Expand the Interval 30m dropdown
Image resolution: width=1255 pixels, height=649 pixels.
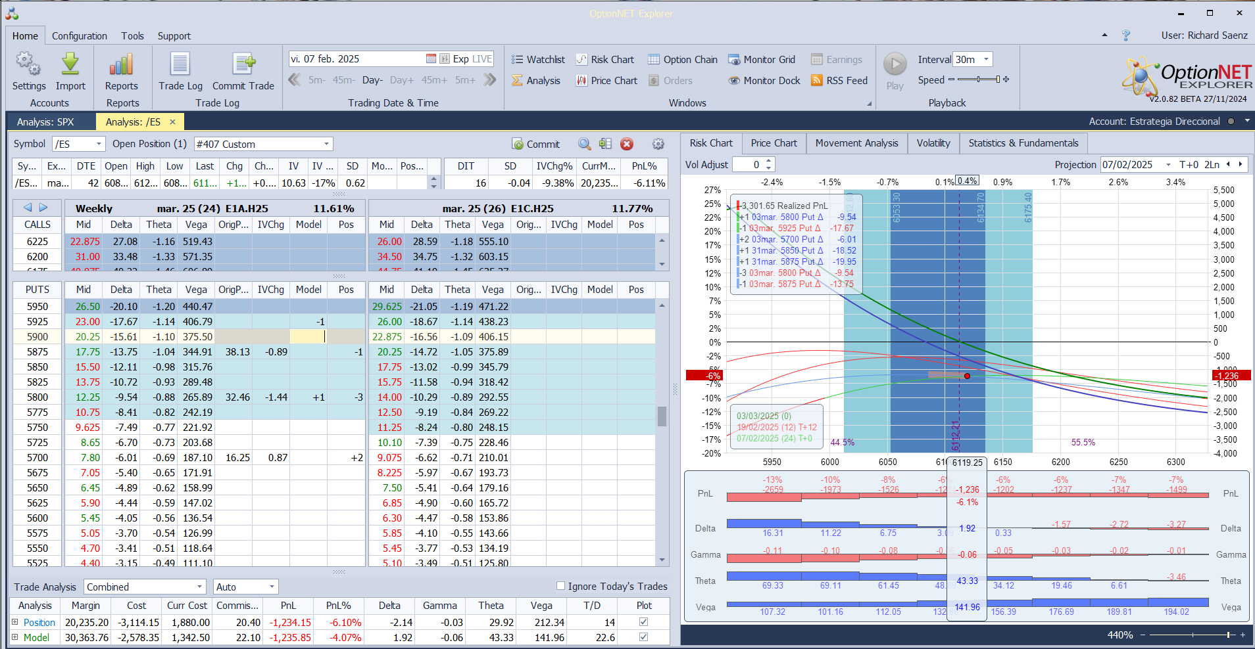coord(986,60)
